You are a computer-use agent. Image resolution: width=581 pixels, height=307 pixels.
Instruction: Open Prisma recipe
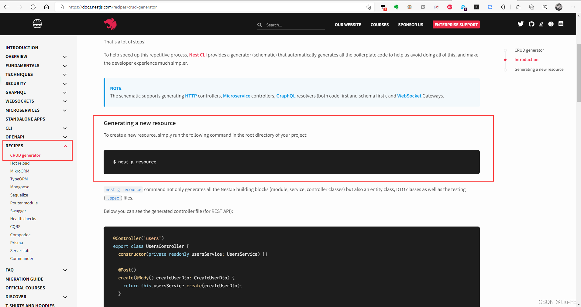point(16,243)
